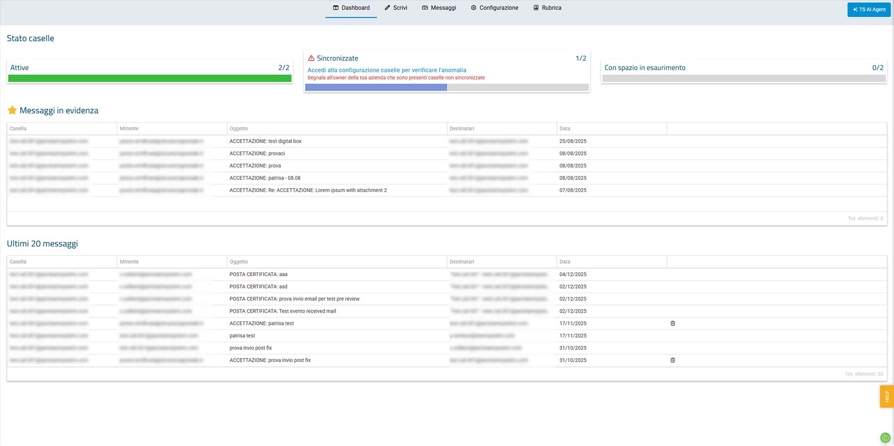Click trash icon on 'ACCETTAZIONE: prova invio post fix' row
894x446 pixels.
(672, 360)
